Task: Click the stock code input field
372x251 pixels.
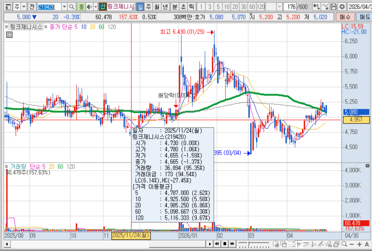Action: [49, 7]
